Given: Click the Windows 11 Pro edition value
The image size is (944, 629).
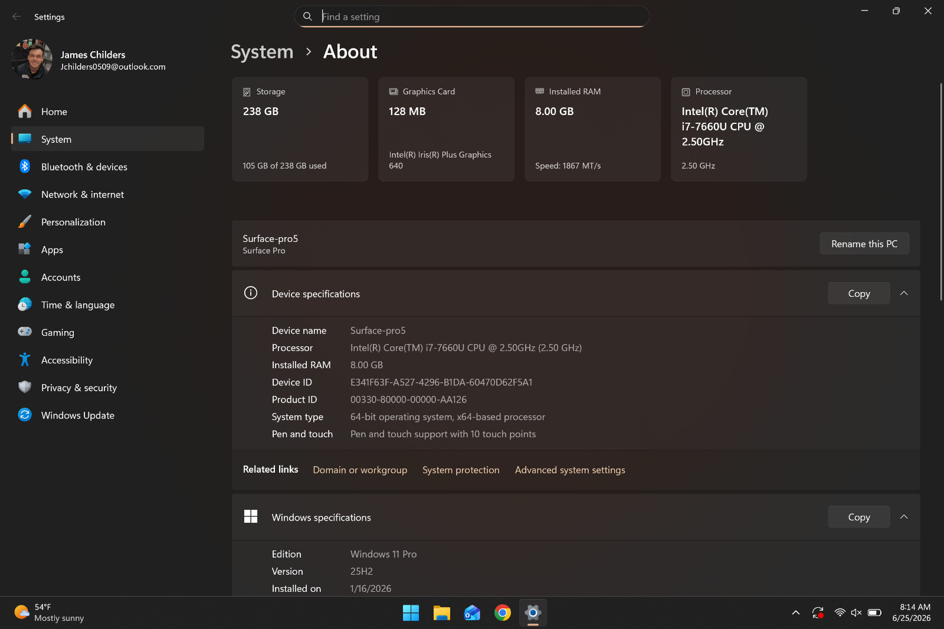Looking at the screenshot, I should pos(383,554).
